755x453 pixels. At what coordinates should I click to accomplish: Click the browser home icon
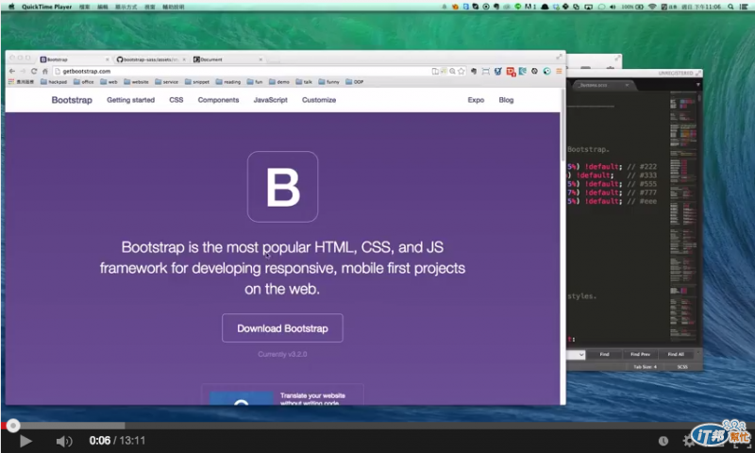pyautogui.click(x=44, y=71)
